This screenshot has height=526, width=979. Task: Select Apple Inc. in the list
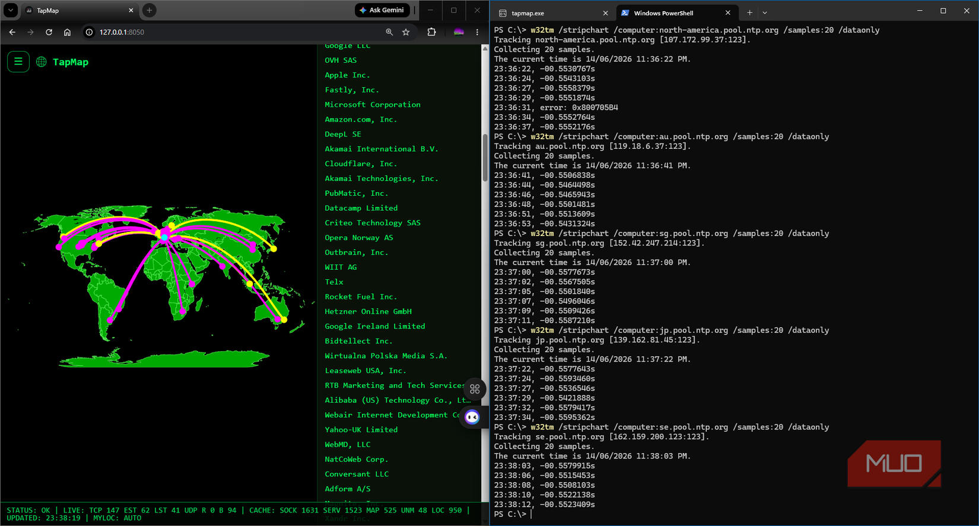tap(347, 75)
